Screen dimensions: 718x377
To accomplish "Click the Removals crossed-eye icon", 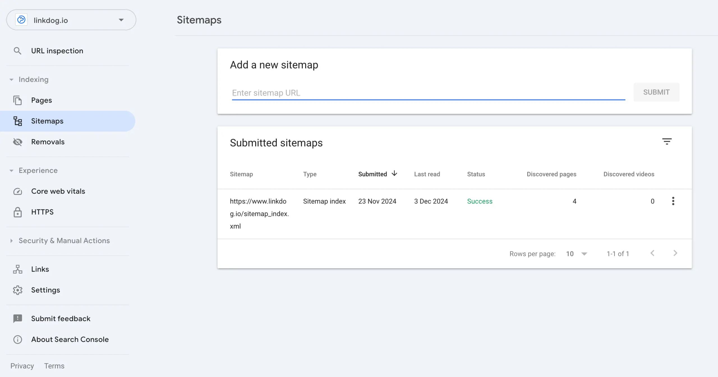I will tap(18, 142).
